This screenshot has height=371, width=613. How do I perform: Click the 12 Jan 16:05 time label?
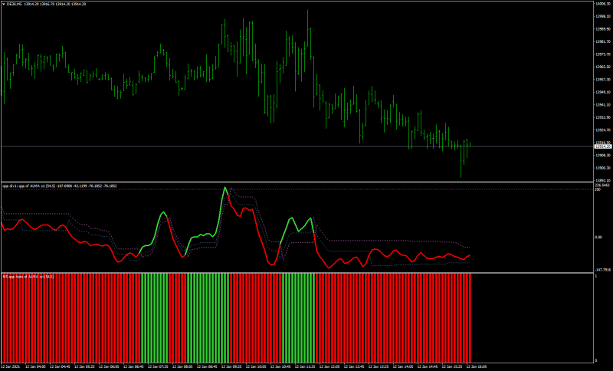tap(477, 367)
